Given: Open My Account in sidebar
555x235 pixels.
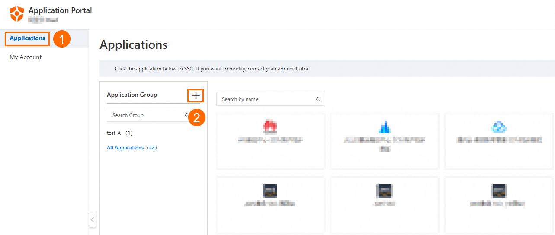Looking at the screenshot, I should (26, 57).
